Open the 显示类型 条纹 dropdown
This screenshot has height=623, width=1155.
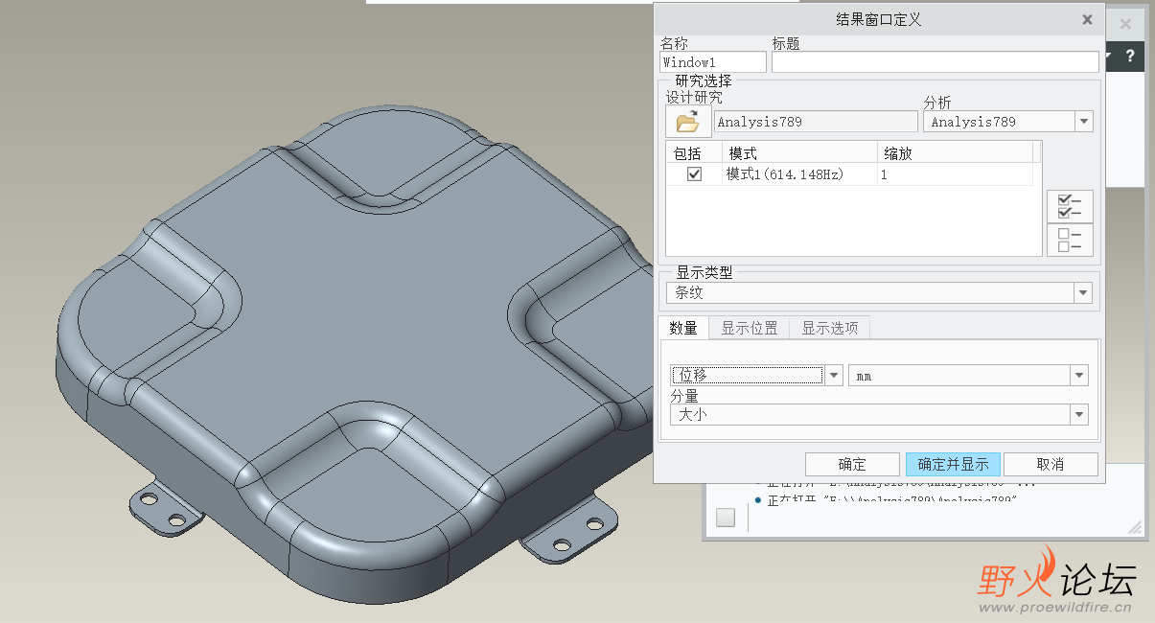pyautogui.click(x=1083, y=293)
